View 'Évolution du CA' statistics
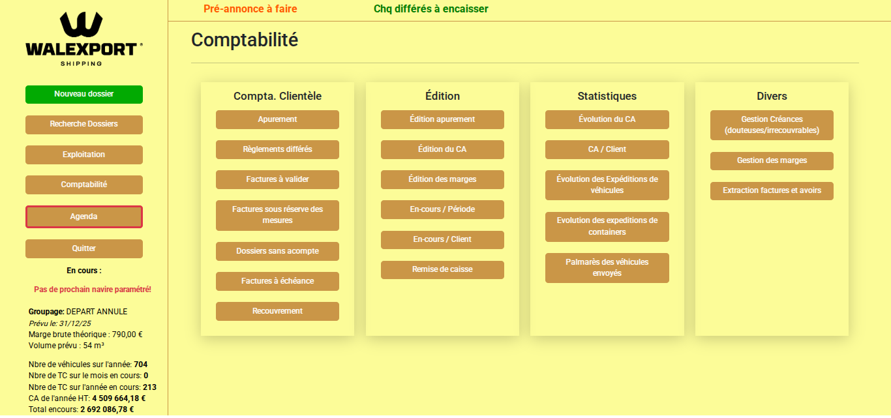Image resolution: width=891 pixels, height=418 pixels. (x=607, y=119)
